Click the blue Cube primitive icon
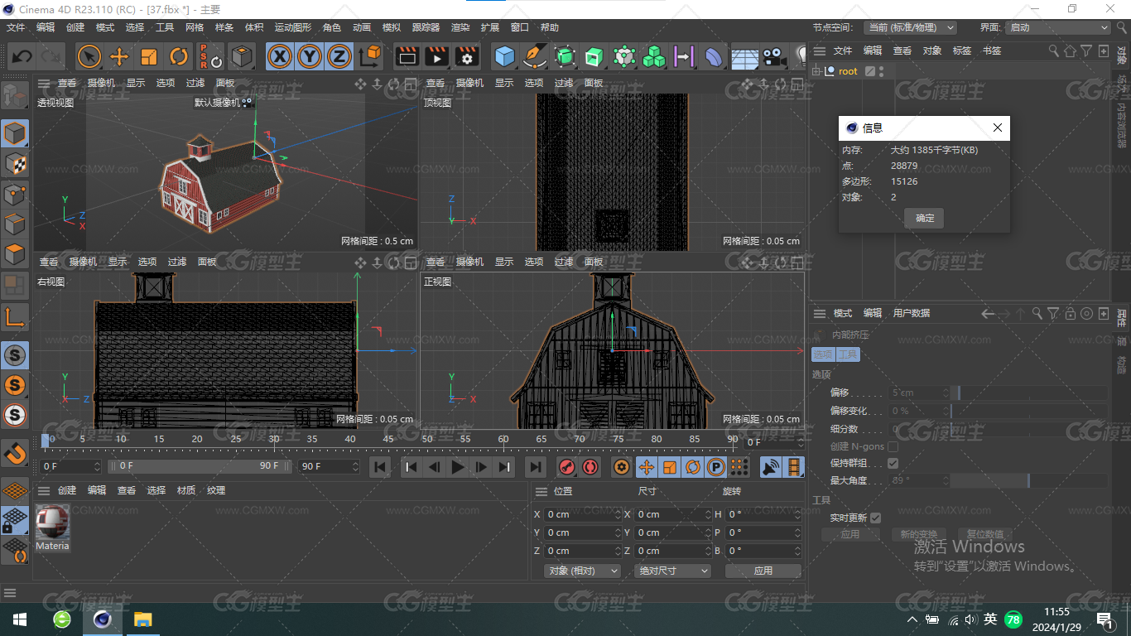 (504, 56)
